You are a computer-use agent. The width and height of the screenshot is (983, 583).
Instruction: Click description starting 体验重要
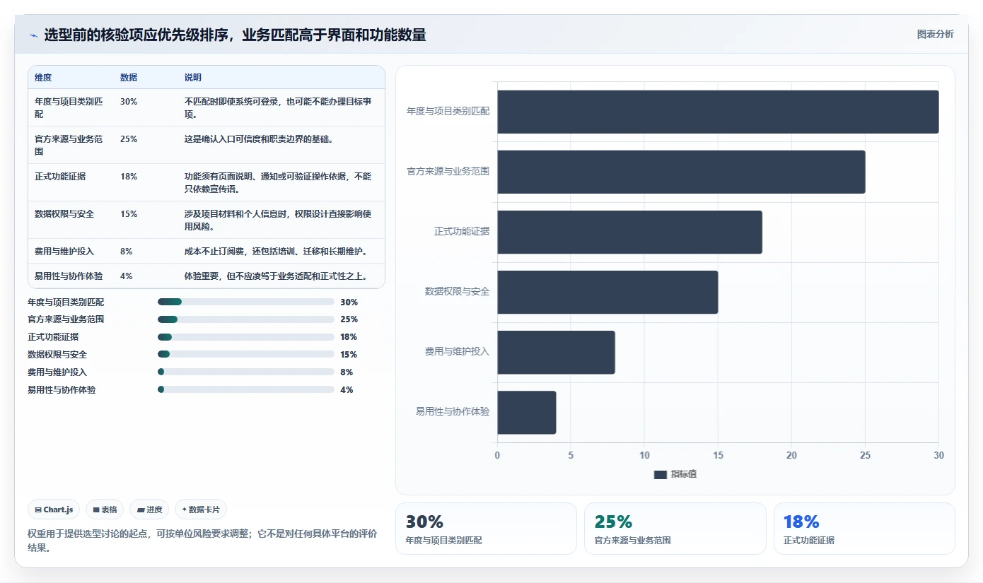pos(276,276)
